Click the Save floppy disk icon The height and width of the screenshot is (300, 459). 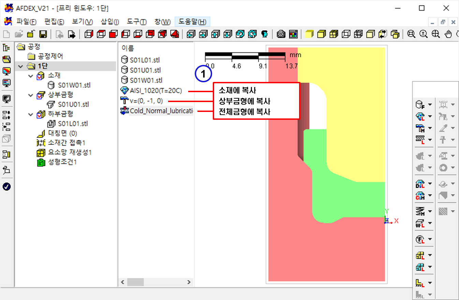point(43,34)
